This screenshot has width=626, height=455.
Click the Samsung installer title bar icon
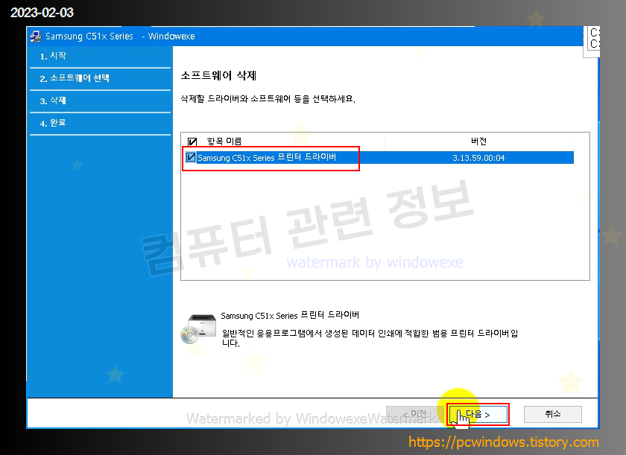(36, 36)
